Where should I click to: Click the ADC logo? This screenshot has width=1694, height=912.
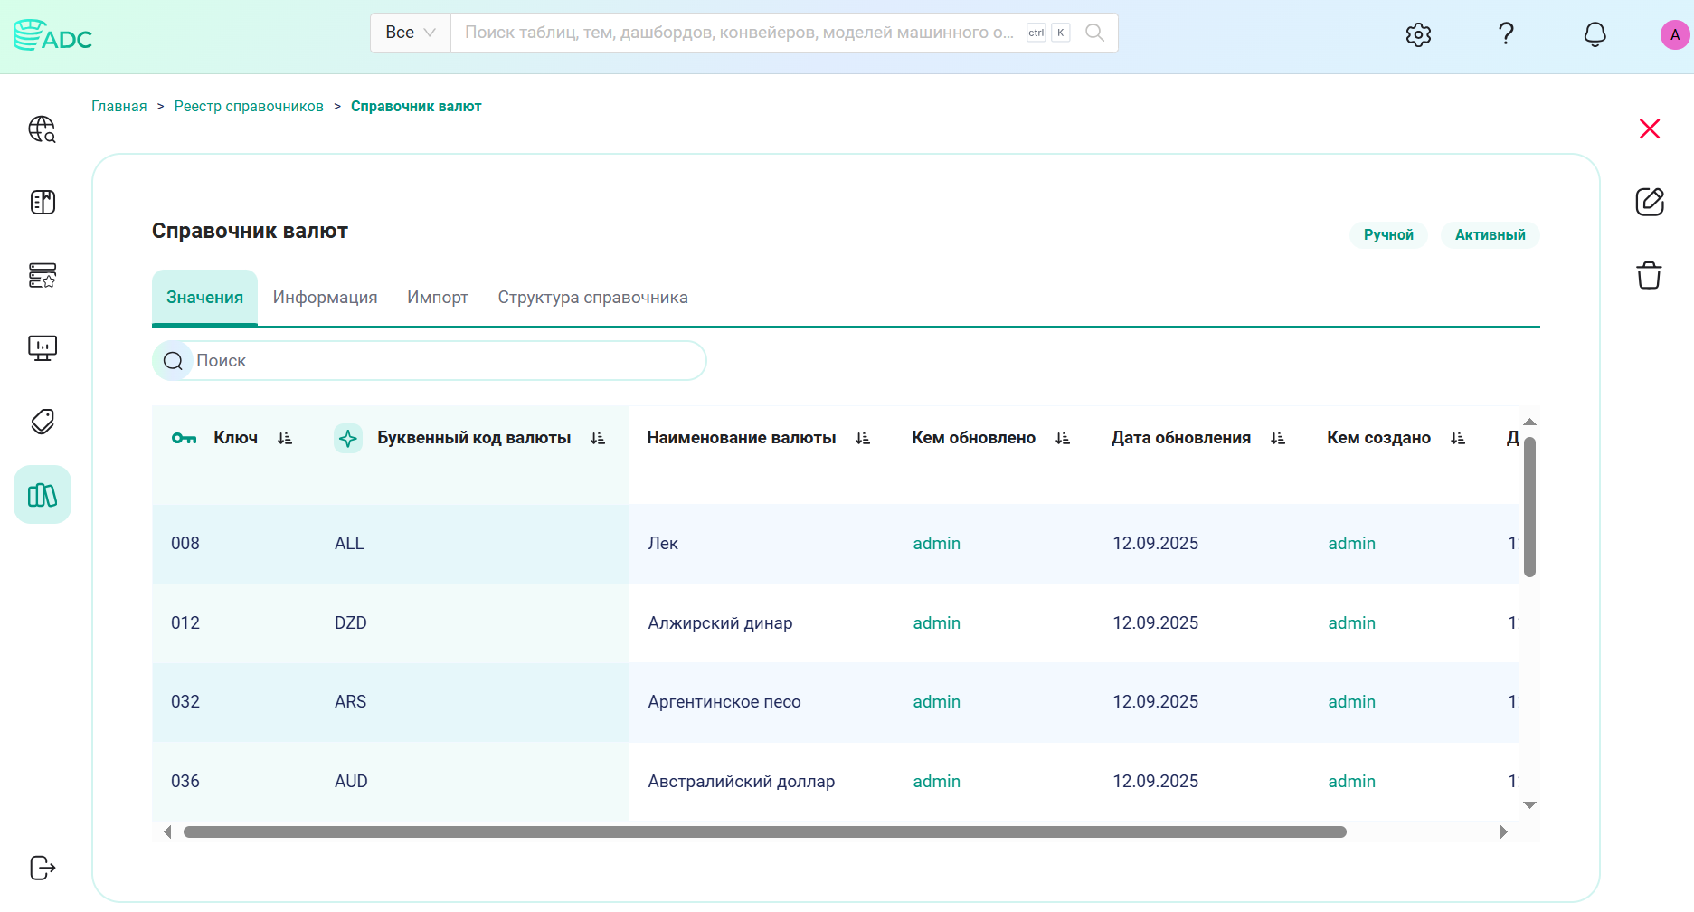[x=53, y=35]
